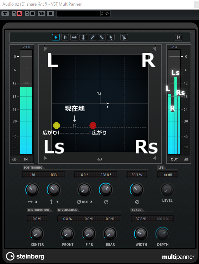This screenshot has height=264, width=199.
Task: Toggle the plug-in bypass button
Action: 5,14
